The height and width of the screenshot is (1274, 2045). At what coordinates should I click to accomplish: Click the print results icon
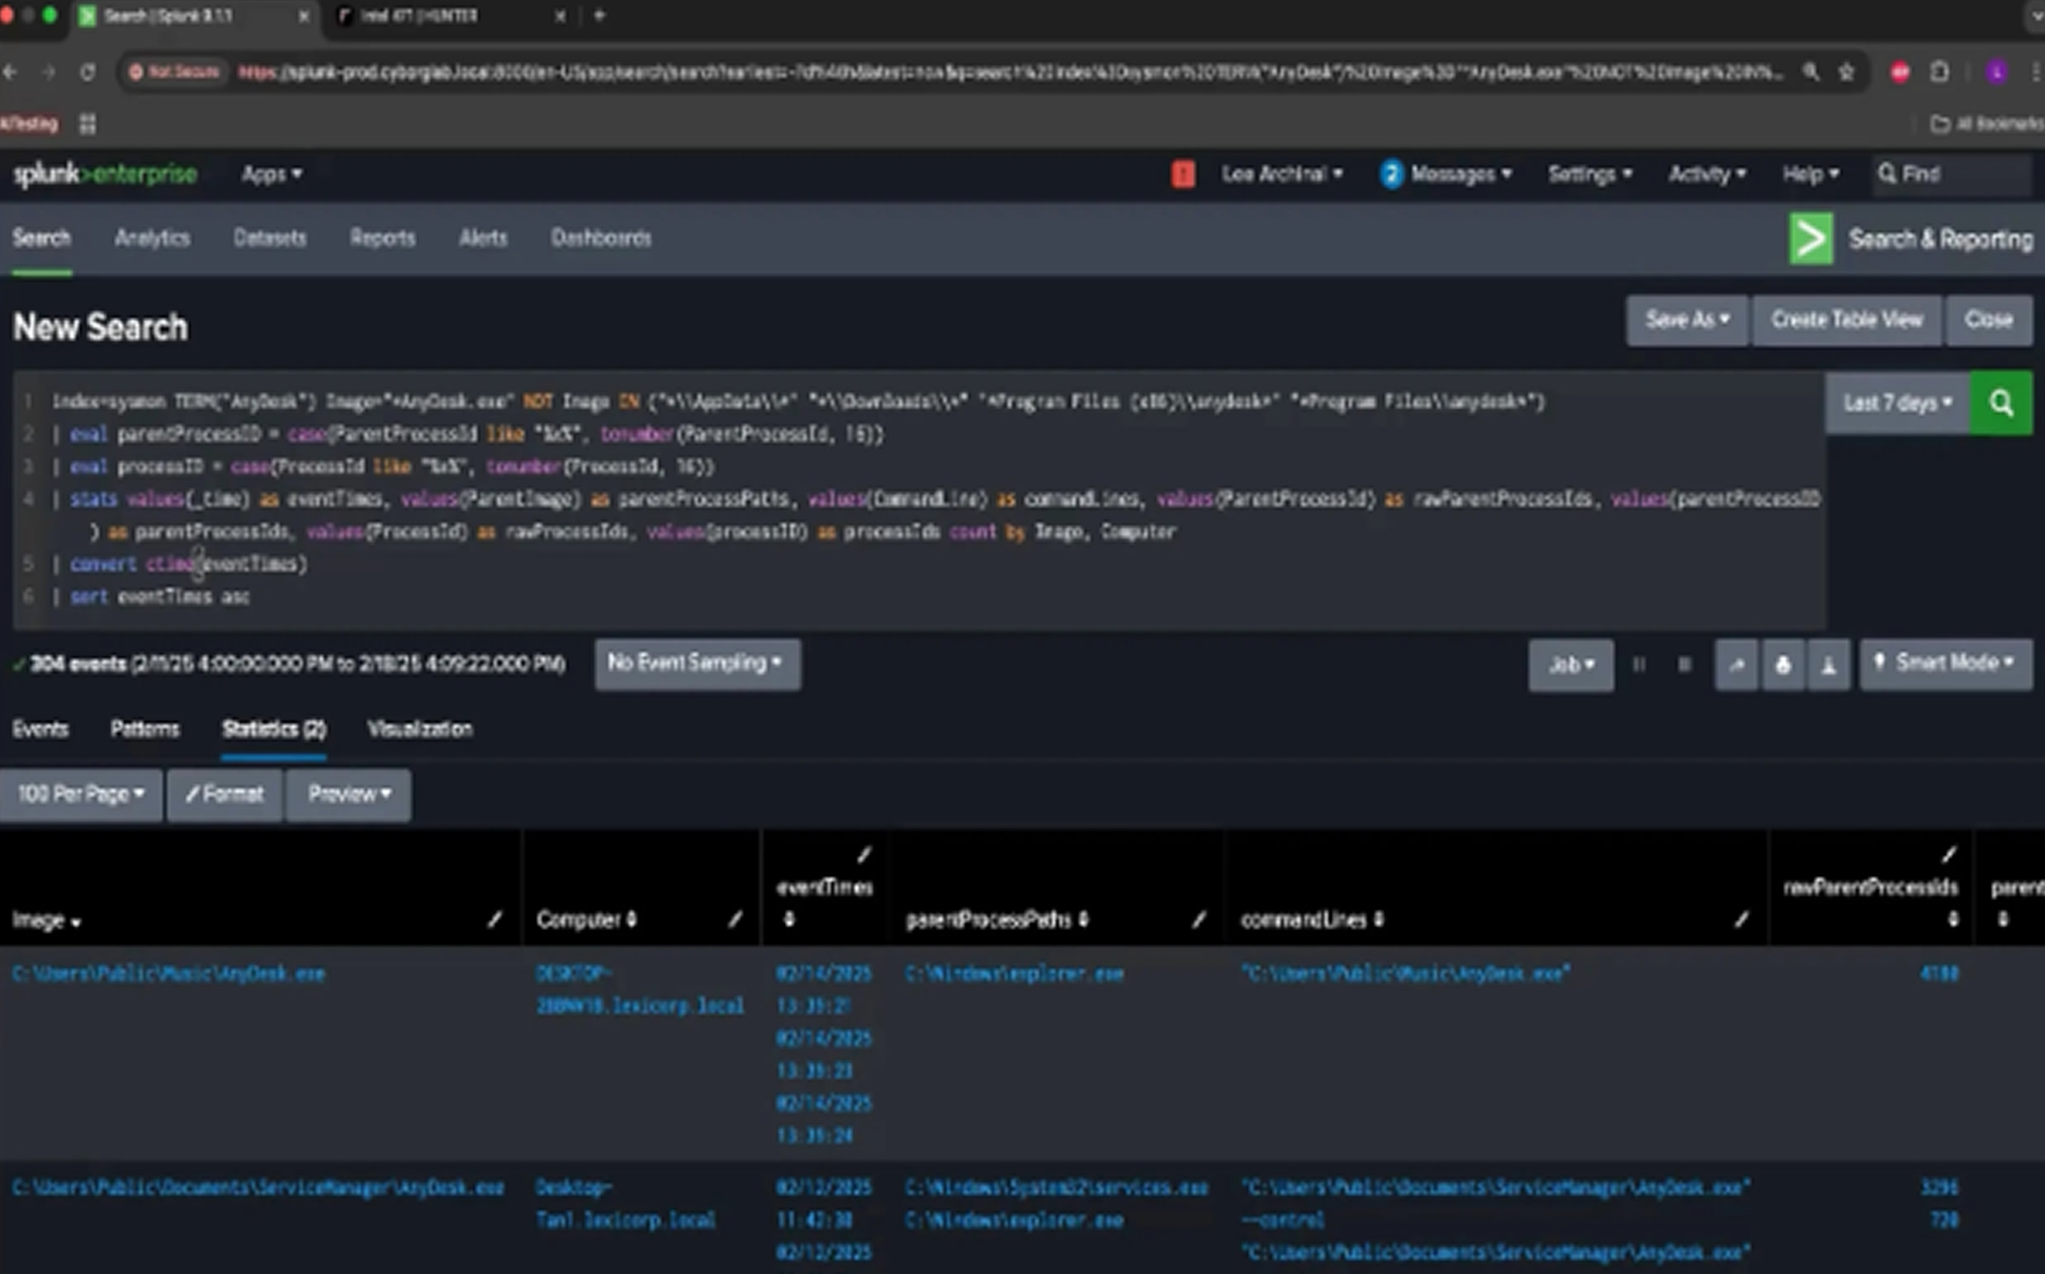point(1782,666)
